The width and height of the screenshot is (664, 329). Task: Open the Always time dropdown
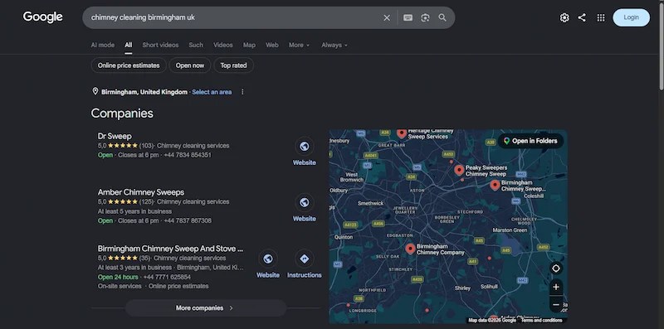(x=334, y=45)
